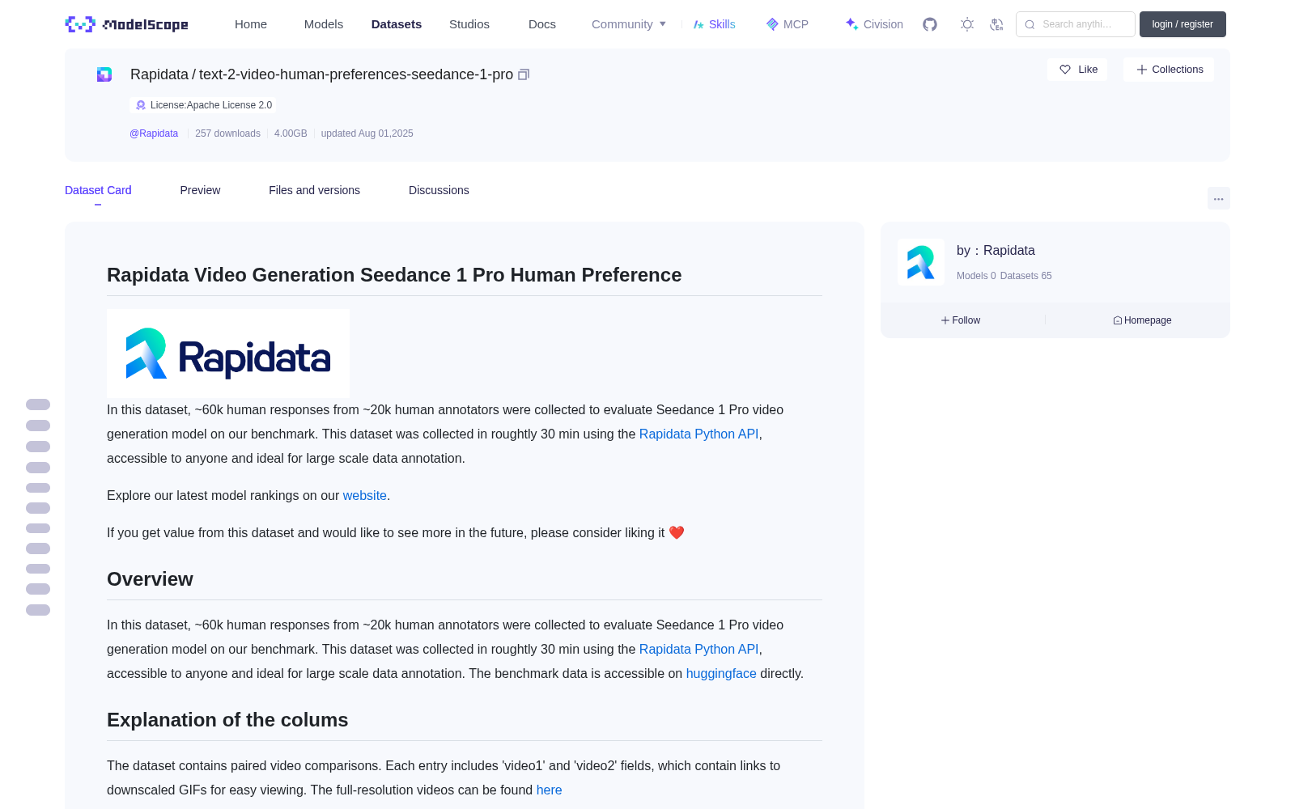Click the '257 downloads' text
The height and width of the screenshot is (809, 1295).
[227, 133]
